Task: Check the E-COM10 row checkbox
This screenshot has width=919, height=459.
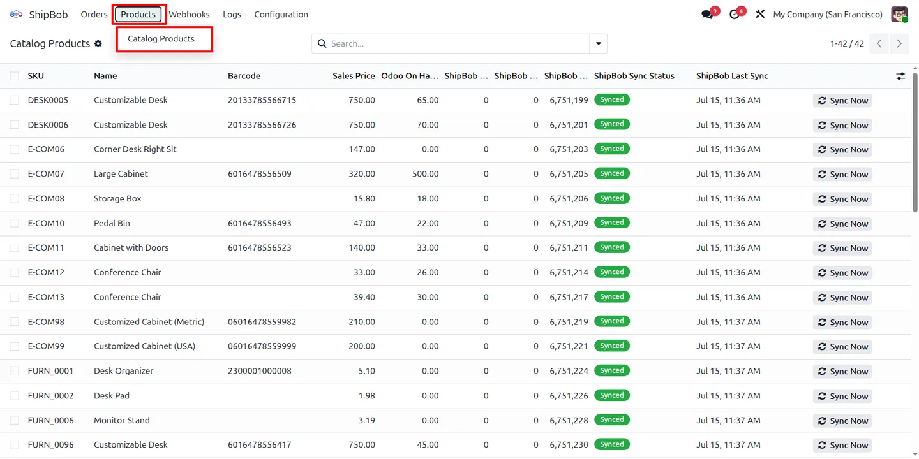Action: pyautogui.click(x=14, y=223)
